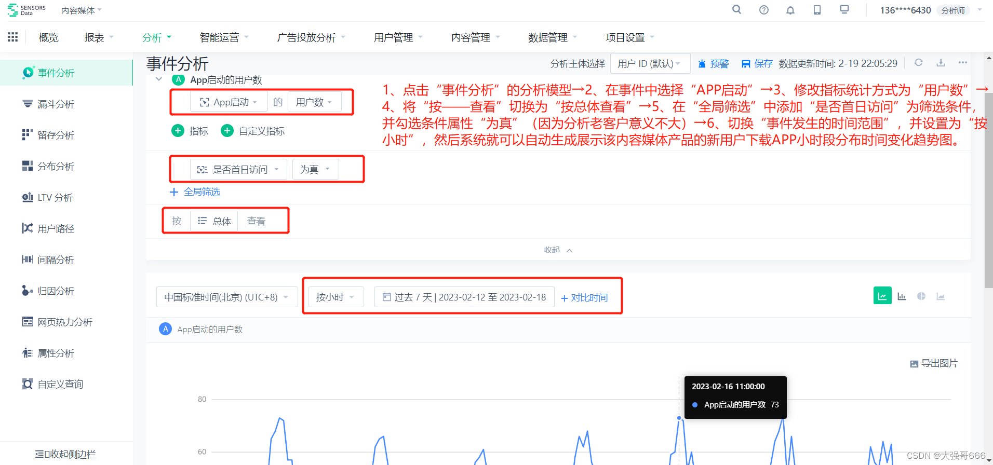Open the 136****6430 account menu
The image size is (993, 465).
pos(930,10)
